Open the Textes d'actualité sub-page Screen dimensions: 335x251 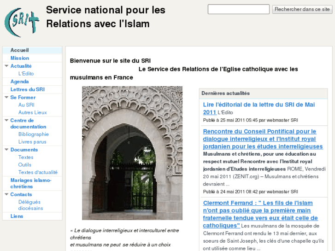click(38, 172)
